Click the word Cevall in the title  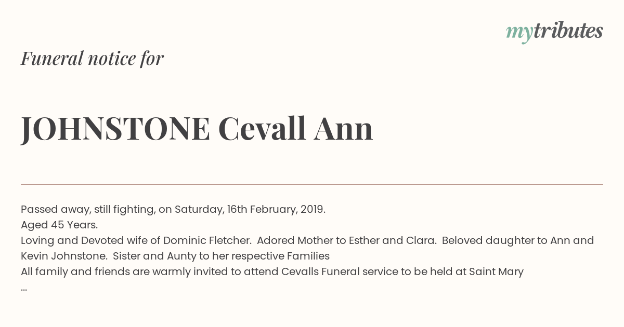click(262, 129)
